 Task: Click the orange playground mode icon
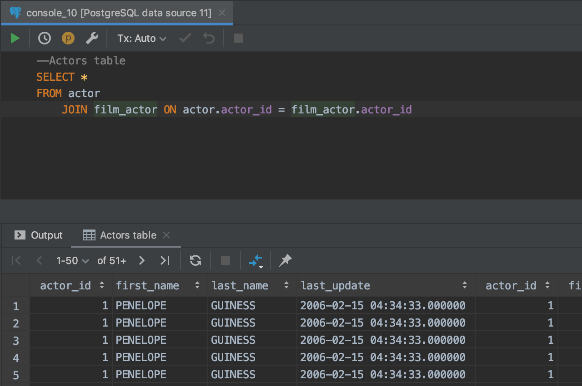(68, 39)
